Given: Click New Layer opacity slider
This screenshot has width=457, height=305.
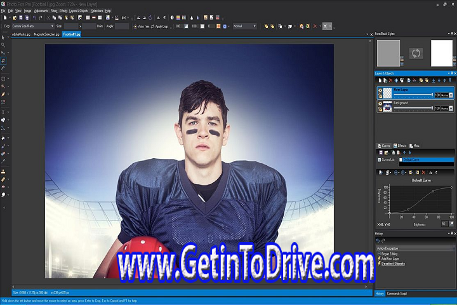Looking at the screenshot, I should click(413, 95).
